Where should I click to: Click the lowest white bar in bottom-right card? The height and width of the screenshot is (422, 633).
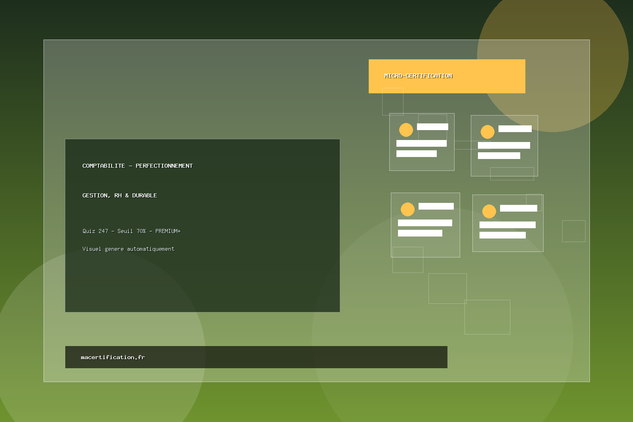point(502,235)
